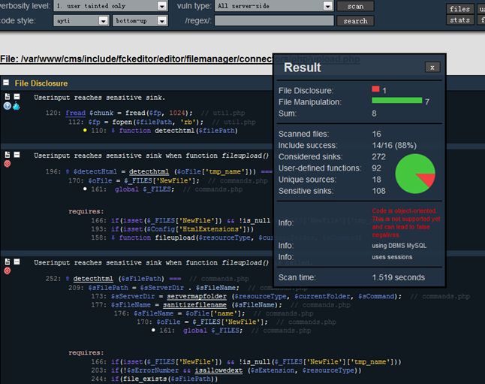
Task: Collapse the File Disclosure category
Action: click(6, 83)
